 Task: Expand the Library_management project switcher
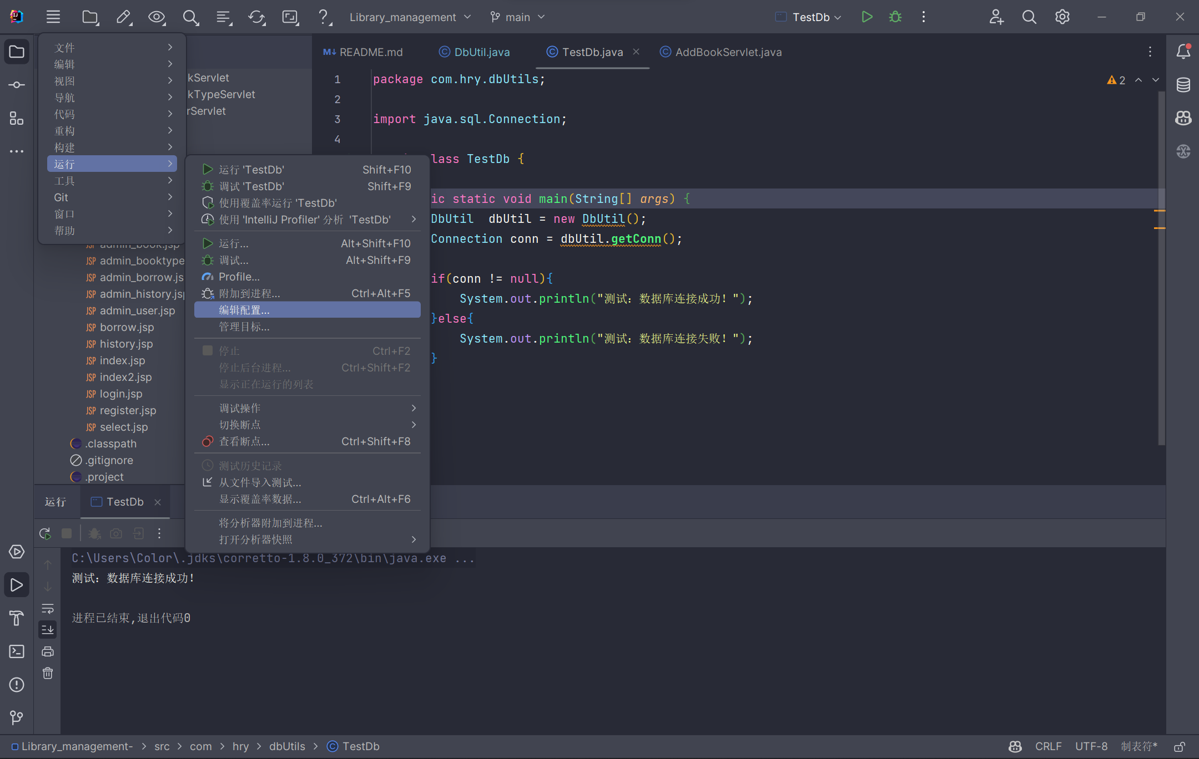410,17
